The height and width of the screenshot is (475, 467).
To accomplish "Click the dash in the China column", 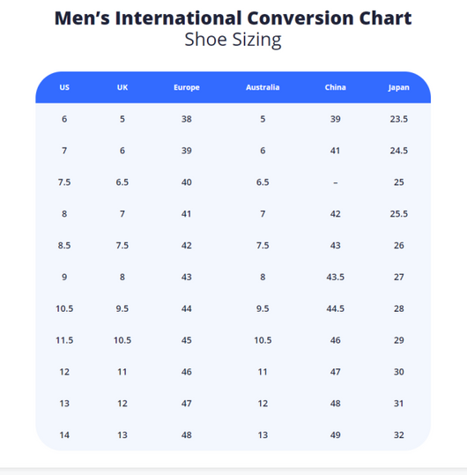I will (335, 182).
